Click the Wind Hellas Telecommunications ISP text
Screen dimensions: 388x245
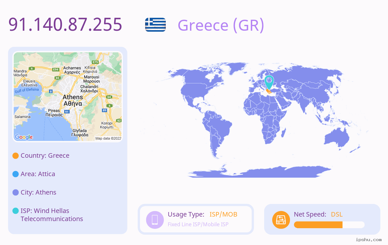click(52, 215)
